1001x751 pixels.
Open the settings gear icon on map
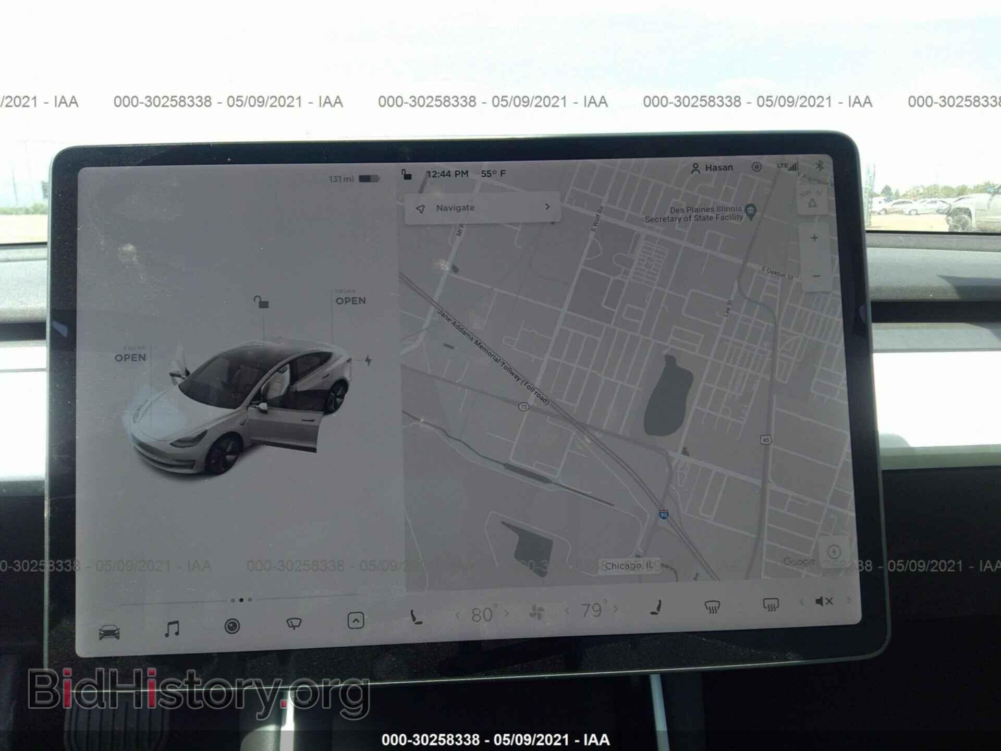click(756, 166)
